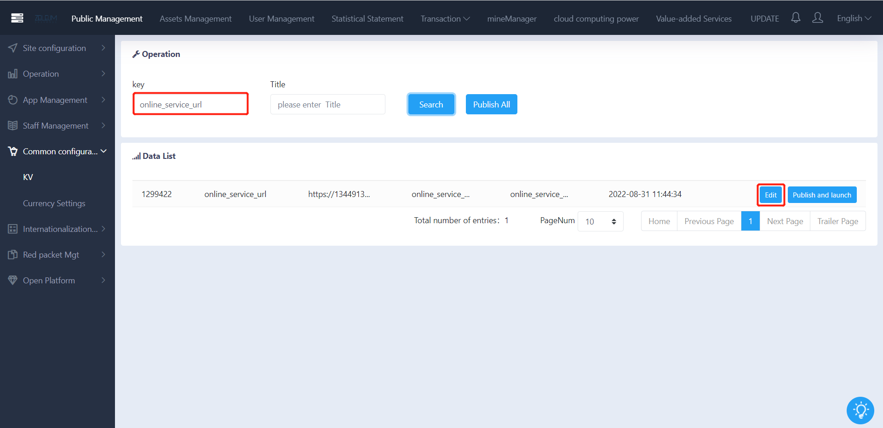The height and width of the screenshot is (428, 883).
Task: Click the Open Platform diamond icon
Action: click(13, 280)
